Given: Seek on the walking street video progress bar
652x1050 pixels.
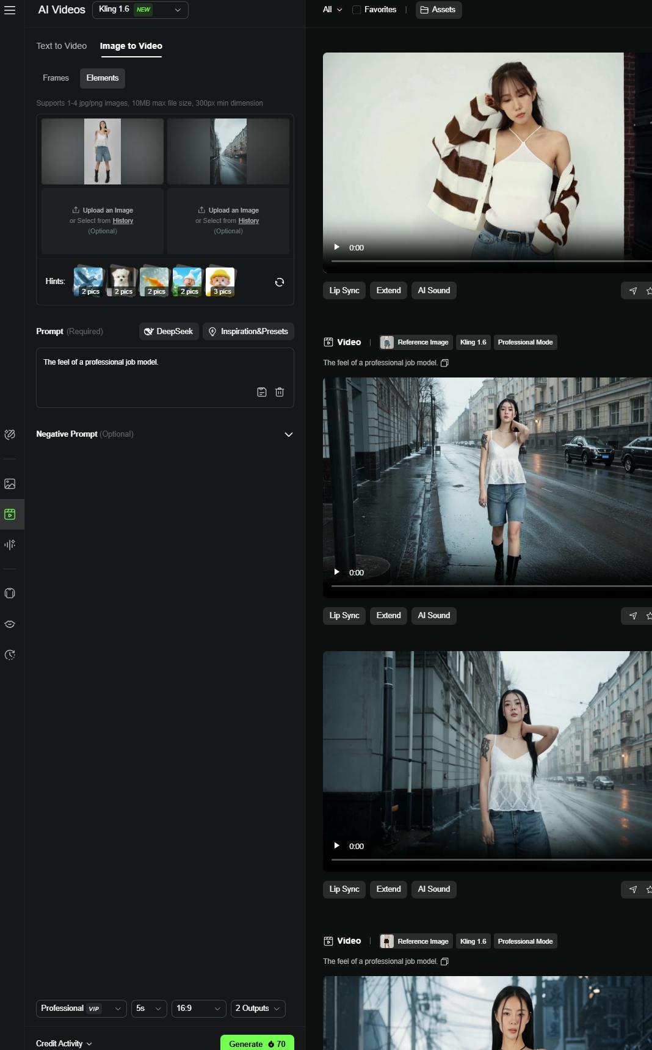Looking at the screenshot, I should (491, 586).
